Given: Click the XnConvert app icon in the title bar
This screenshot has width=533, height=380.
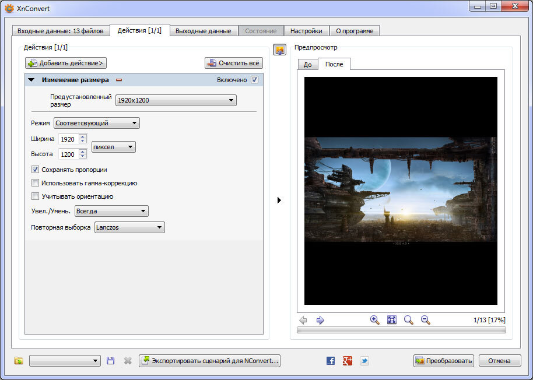Looking at the screenshot, I should (9, 8).
